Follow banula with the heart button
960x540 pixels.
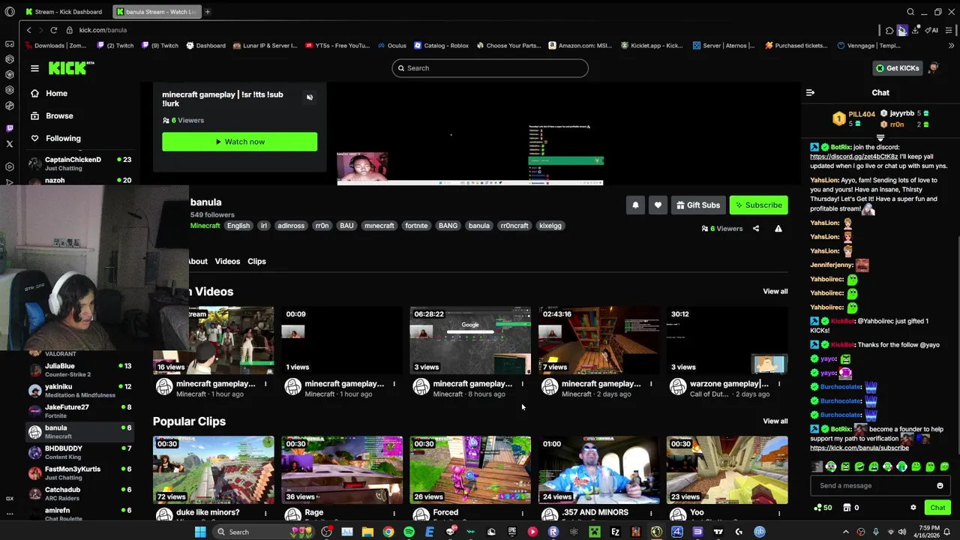(x=658, y=205)
